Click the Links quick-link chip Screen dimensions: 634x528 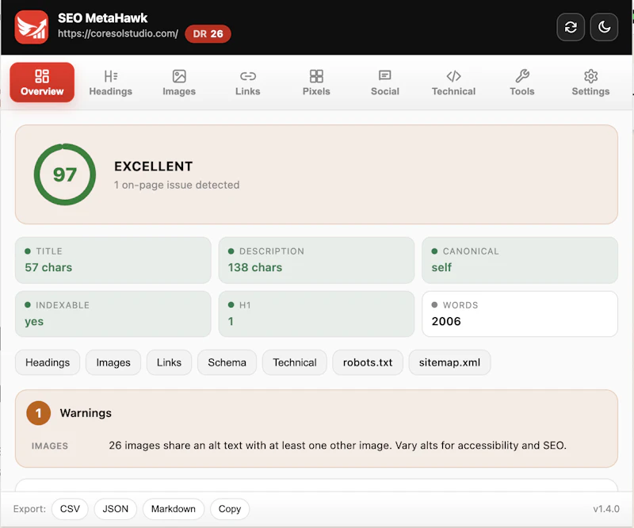coord(169,362)
